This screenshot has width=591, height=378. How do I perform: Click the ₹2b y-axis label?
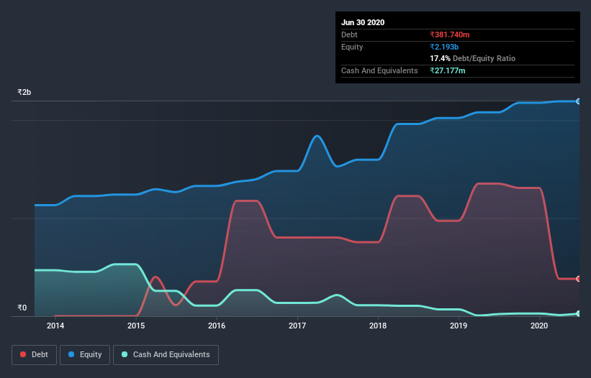(x=24, y=92)
